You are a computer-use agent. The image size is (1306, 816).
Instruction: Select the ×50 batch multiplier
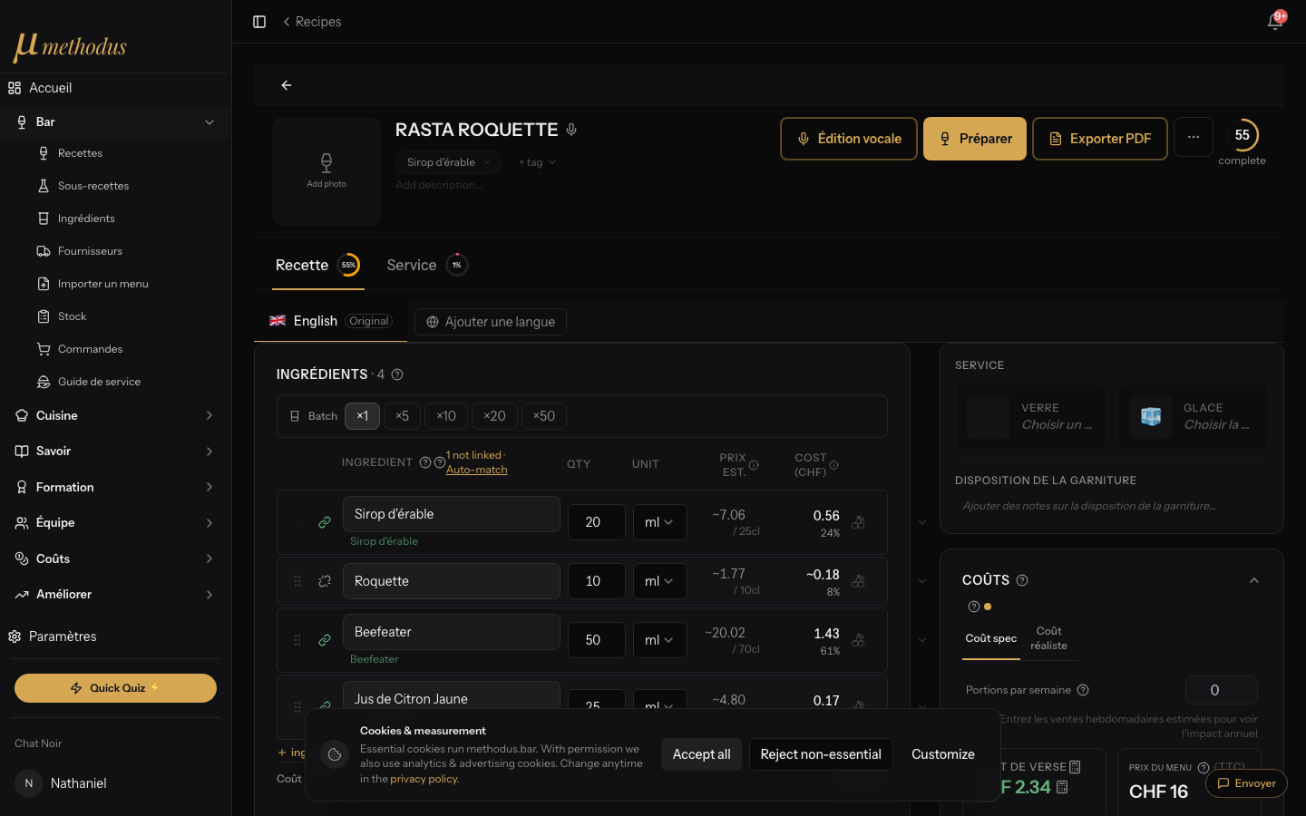point(544,416)
